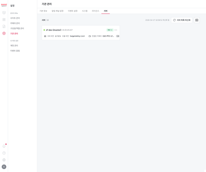Click the last refreshed timestamp text
Viewport: 206px width, 172px height.
[157, 20]
